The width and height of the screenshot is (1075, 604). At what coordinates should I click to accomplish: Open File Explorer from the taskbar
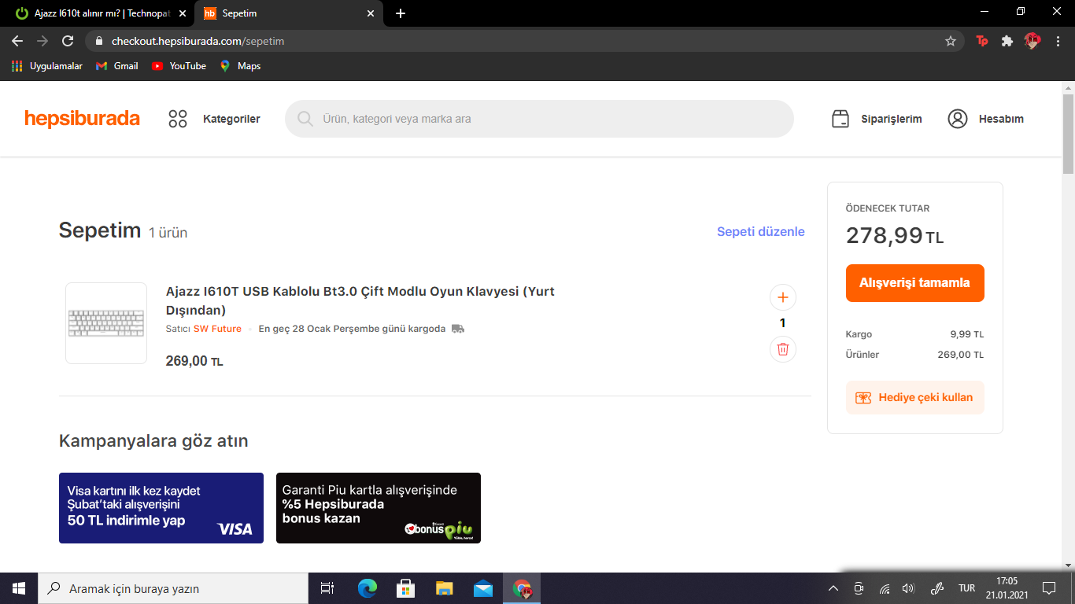click(445, 588)
